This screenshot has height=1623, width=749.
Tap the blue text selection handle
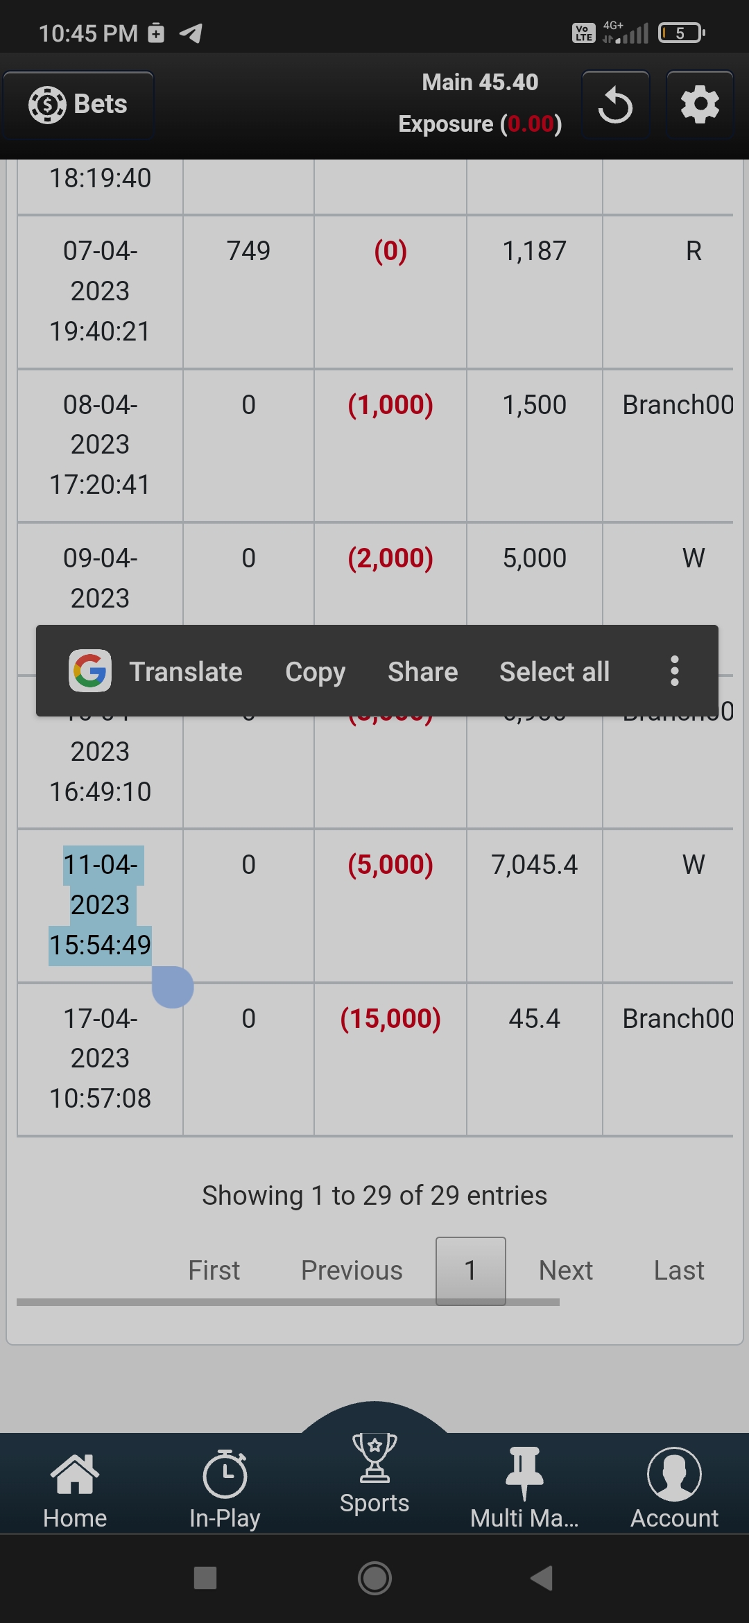173,986
